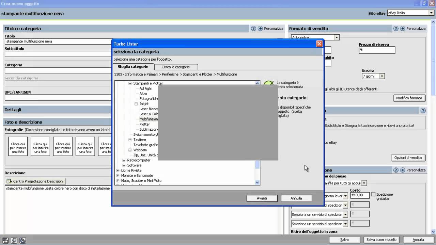Viewport: 436px width, 245px height.
Task: Expand Moto, Scooter e Mini Moto category
Action: click(x=118, y=181)
